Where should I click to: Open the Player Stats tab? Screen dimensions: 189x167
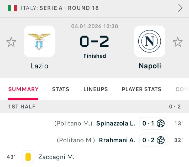[x=141, y=89]
